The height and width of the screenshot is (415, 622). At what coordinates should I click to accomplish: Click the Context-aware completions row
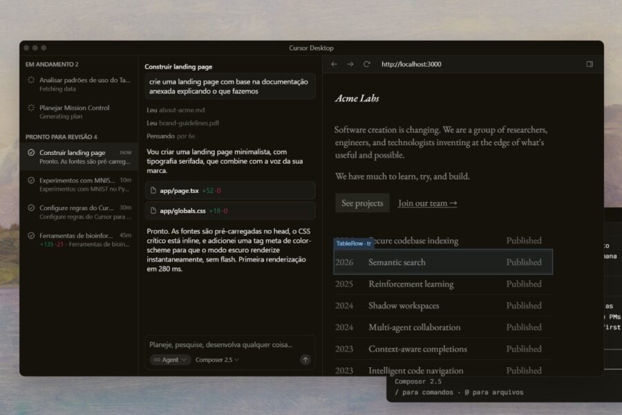point(443,349)
